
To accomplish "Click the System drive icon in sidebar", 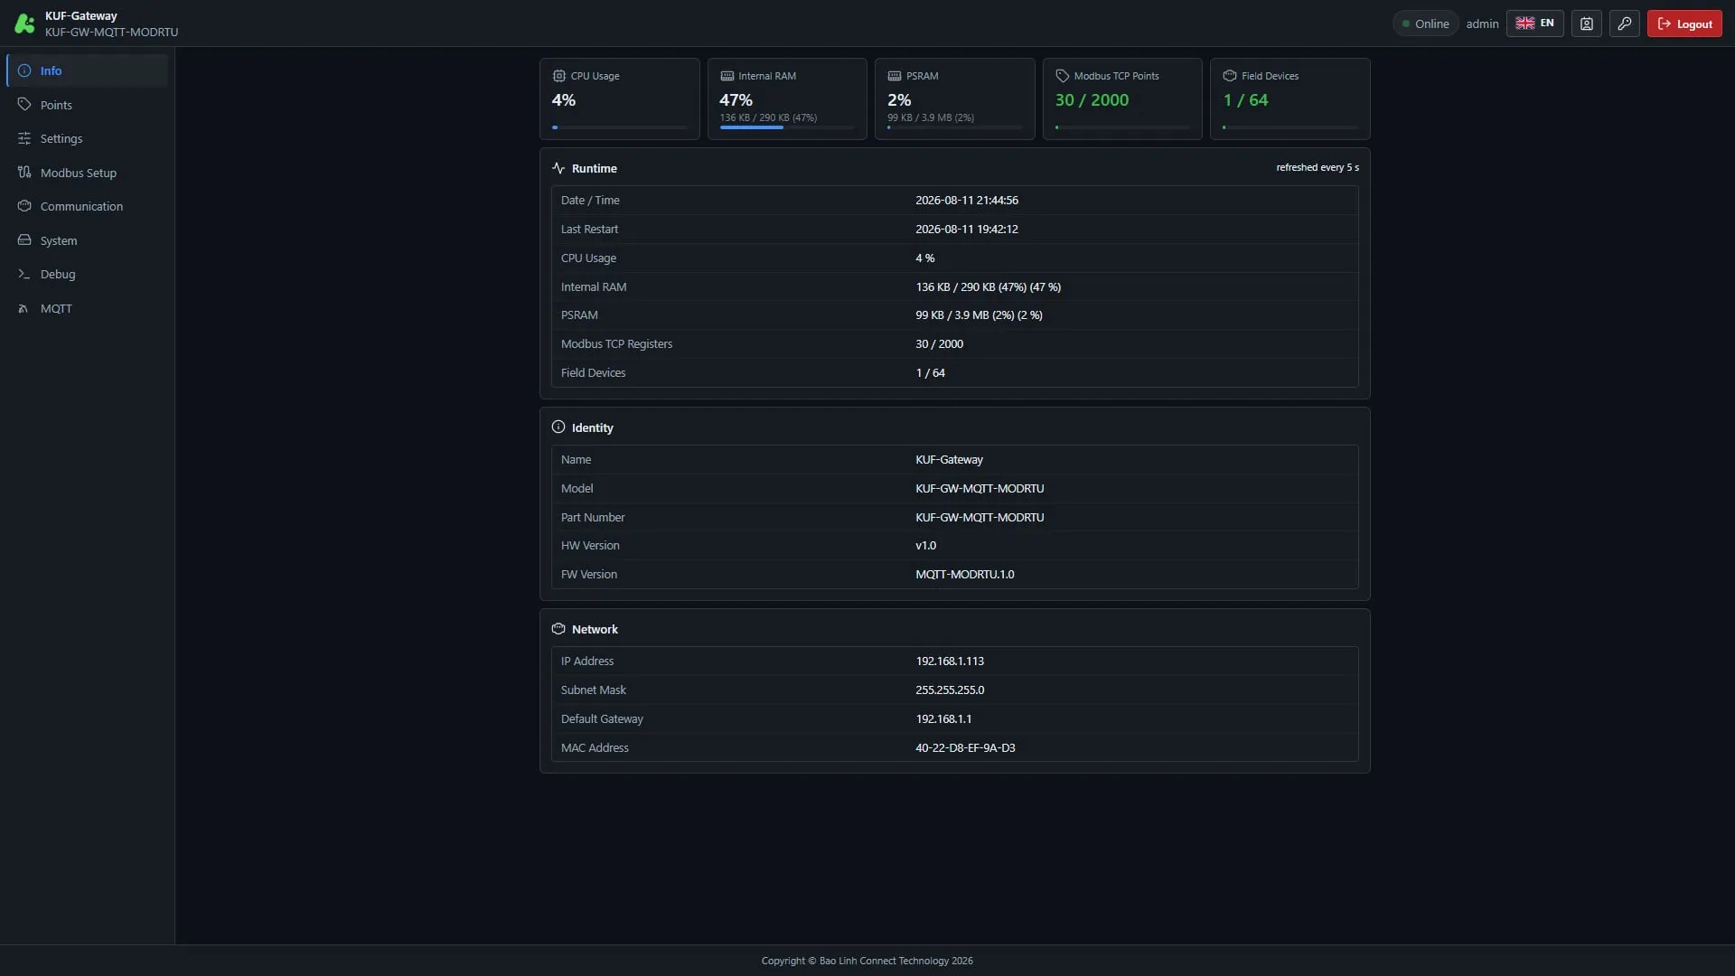I will (24, 240).
